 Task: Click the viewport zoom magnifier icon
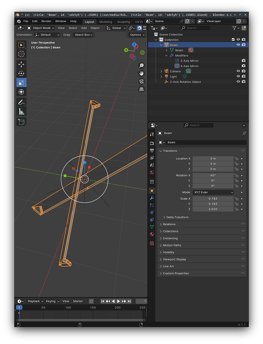(x=142, y=66)
